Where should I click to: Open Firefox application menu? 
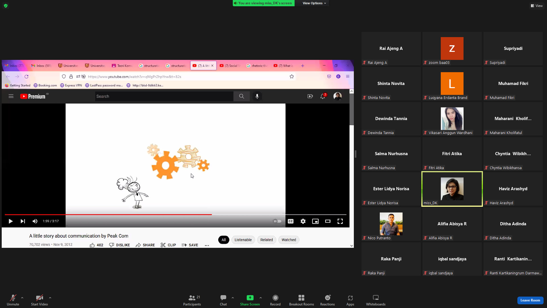(348, 76)
